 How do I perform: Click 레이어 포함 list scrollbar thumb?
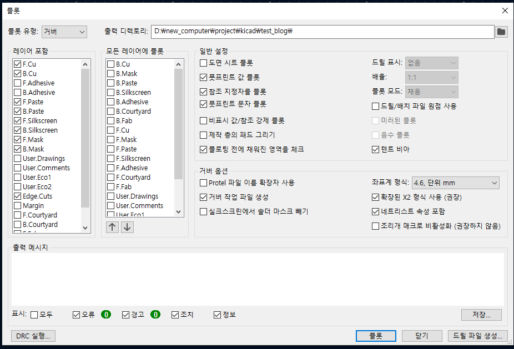click(85, 138)
